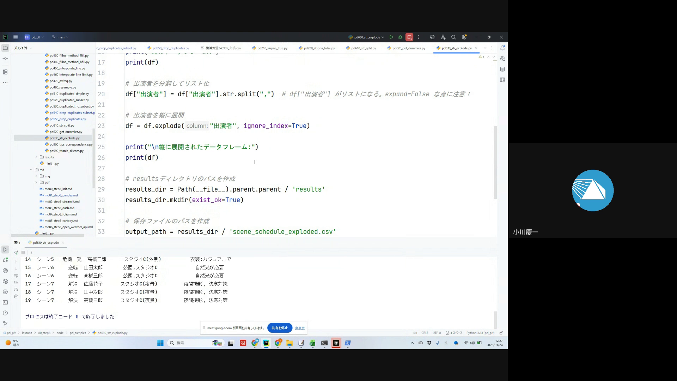Open the Python Console tool window

click(x=5, y=271)
